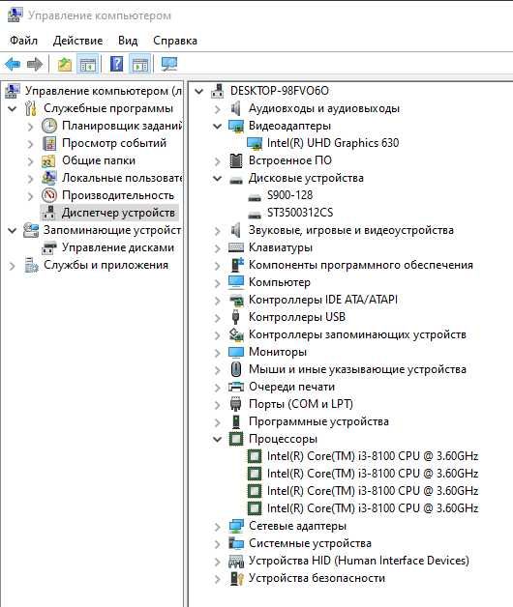Click the Up one level folder icon
This screenshot has height=607, width=513.
coord(65,64)
